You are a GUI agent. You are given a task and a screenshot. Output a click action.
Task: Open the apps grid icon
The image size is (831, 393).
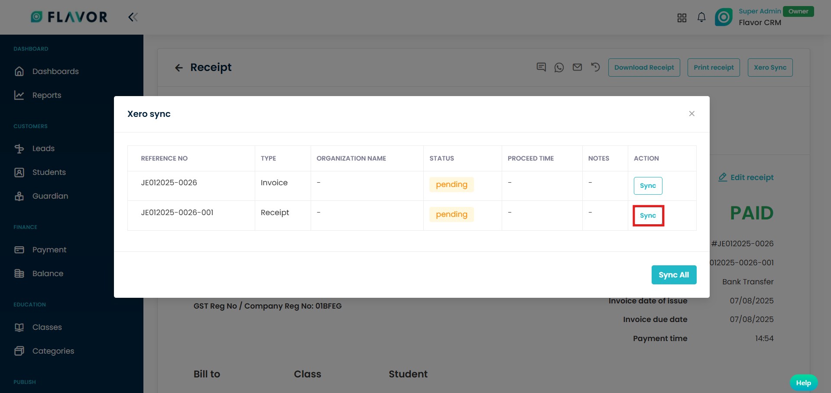click(682, 18)
